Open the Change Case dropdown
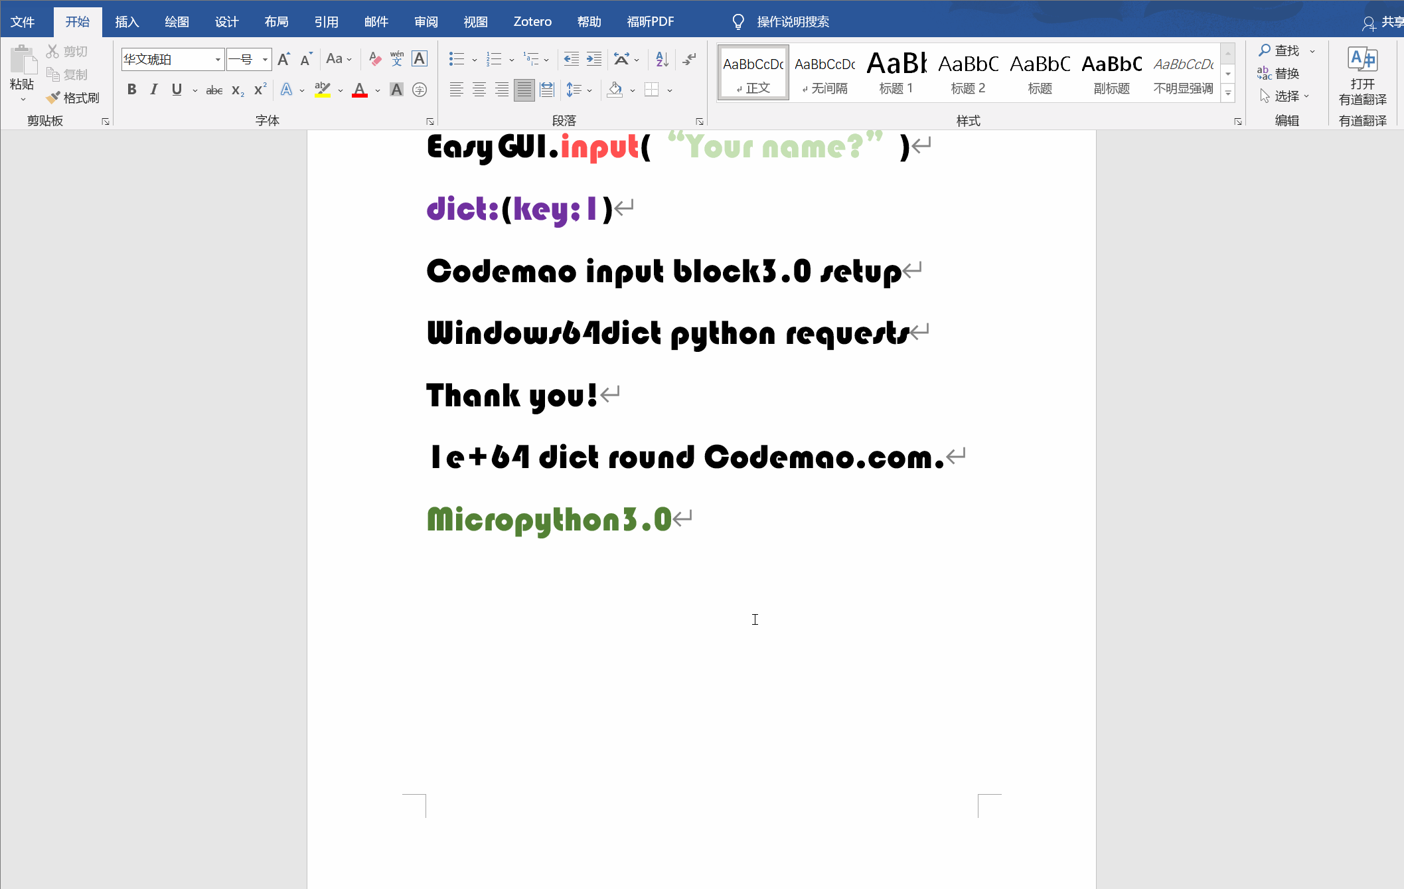Image resolution: width=1404 pixels, height=889 pixels. click(339, 59)
